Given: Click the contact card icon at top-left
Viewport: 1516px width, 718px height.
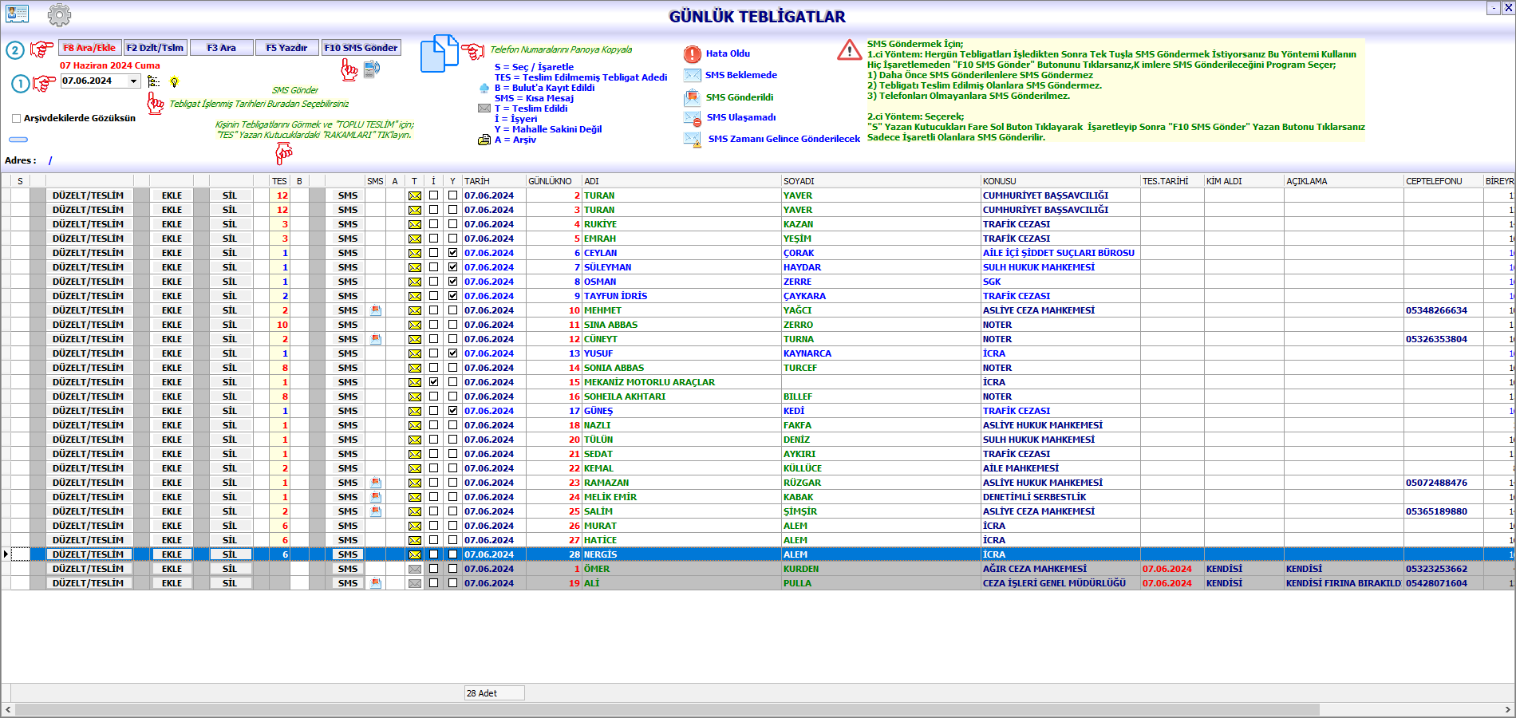Looking at the screenshot, I should click(x=17, y=14).
